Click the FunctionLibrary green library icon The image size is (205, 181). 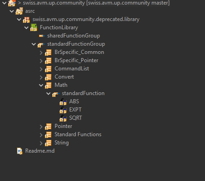(33, 27)
